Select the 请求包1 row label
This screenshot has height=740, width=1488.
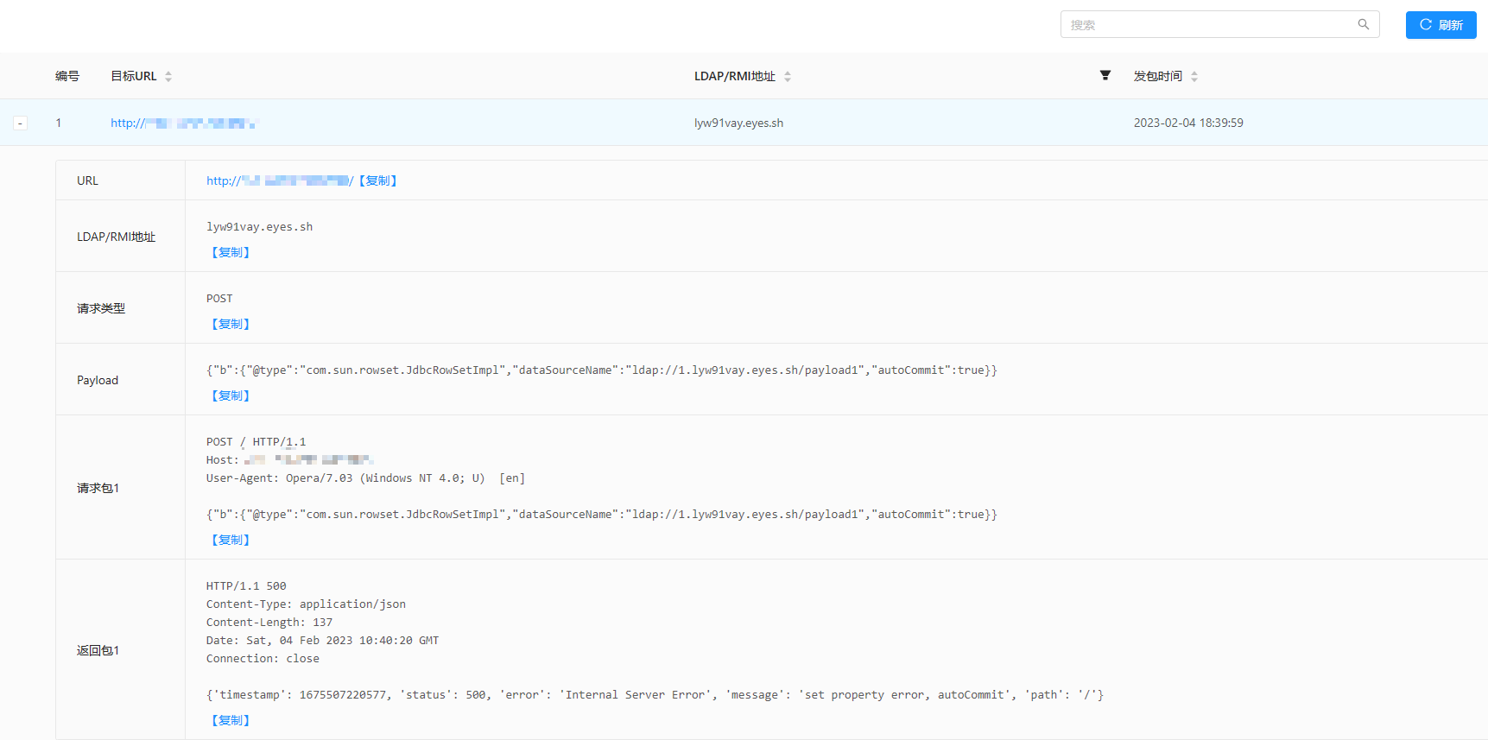(98, 488)
